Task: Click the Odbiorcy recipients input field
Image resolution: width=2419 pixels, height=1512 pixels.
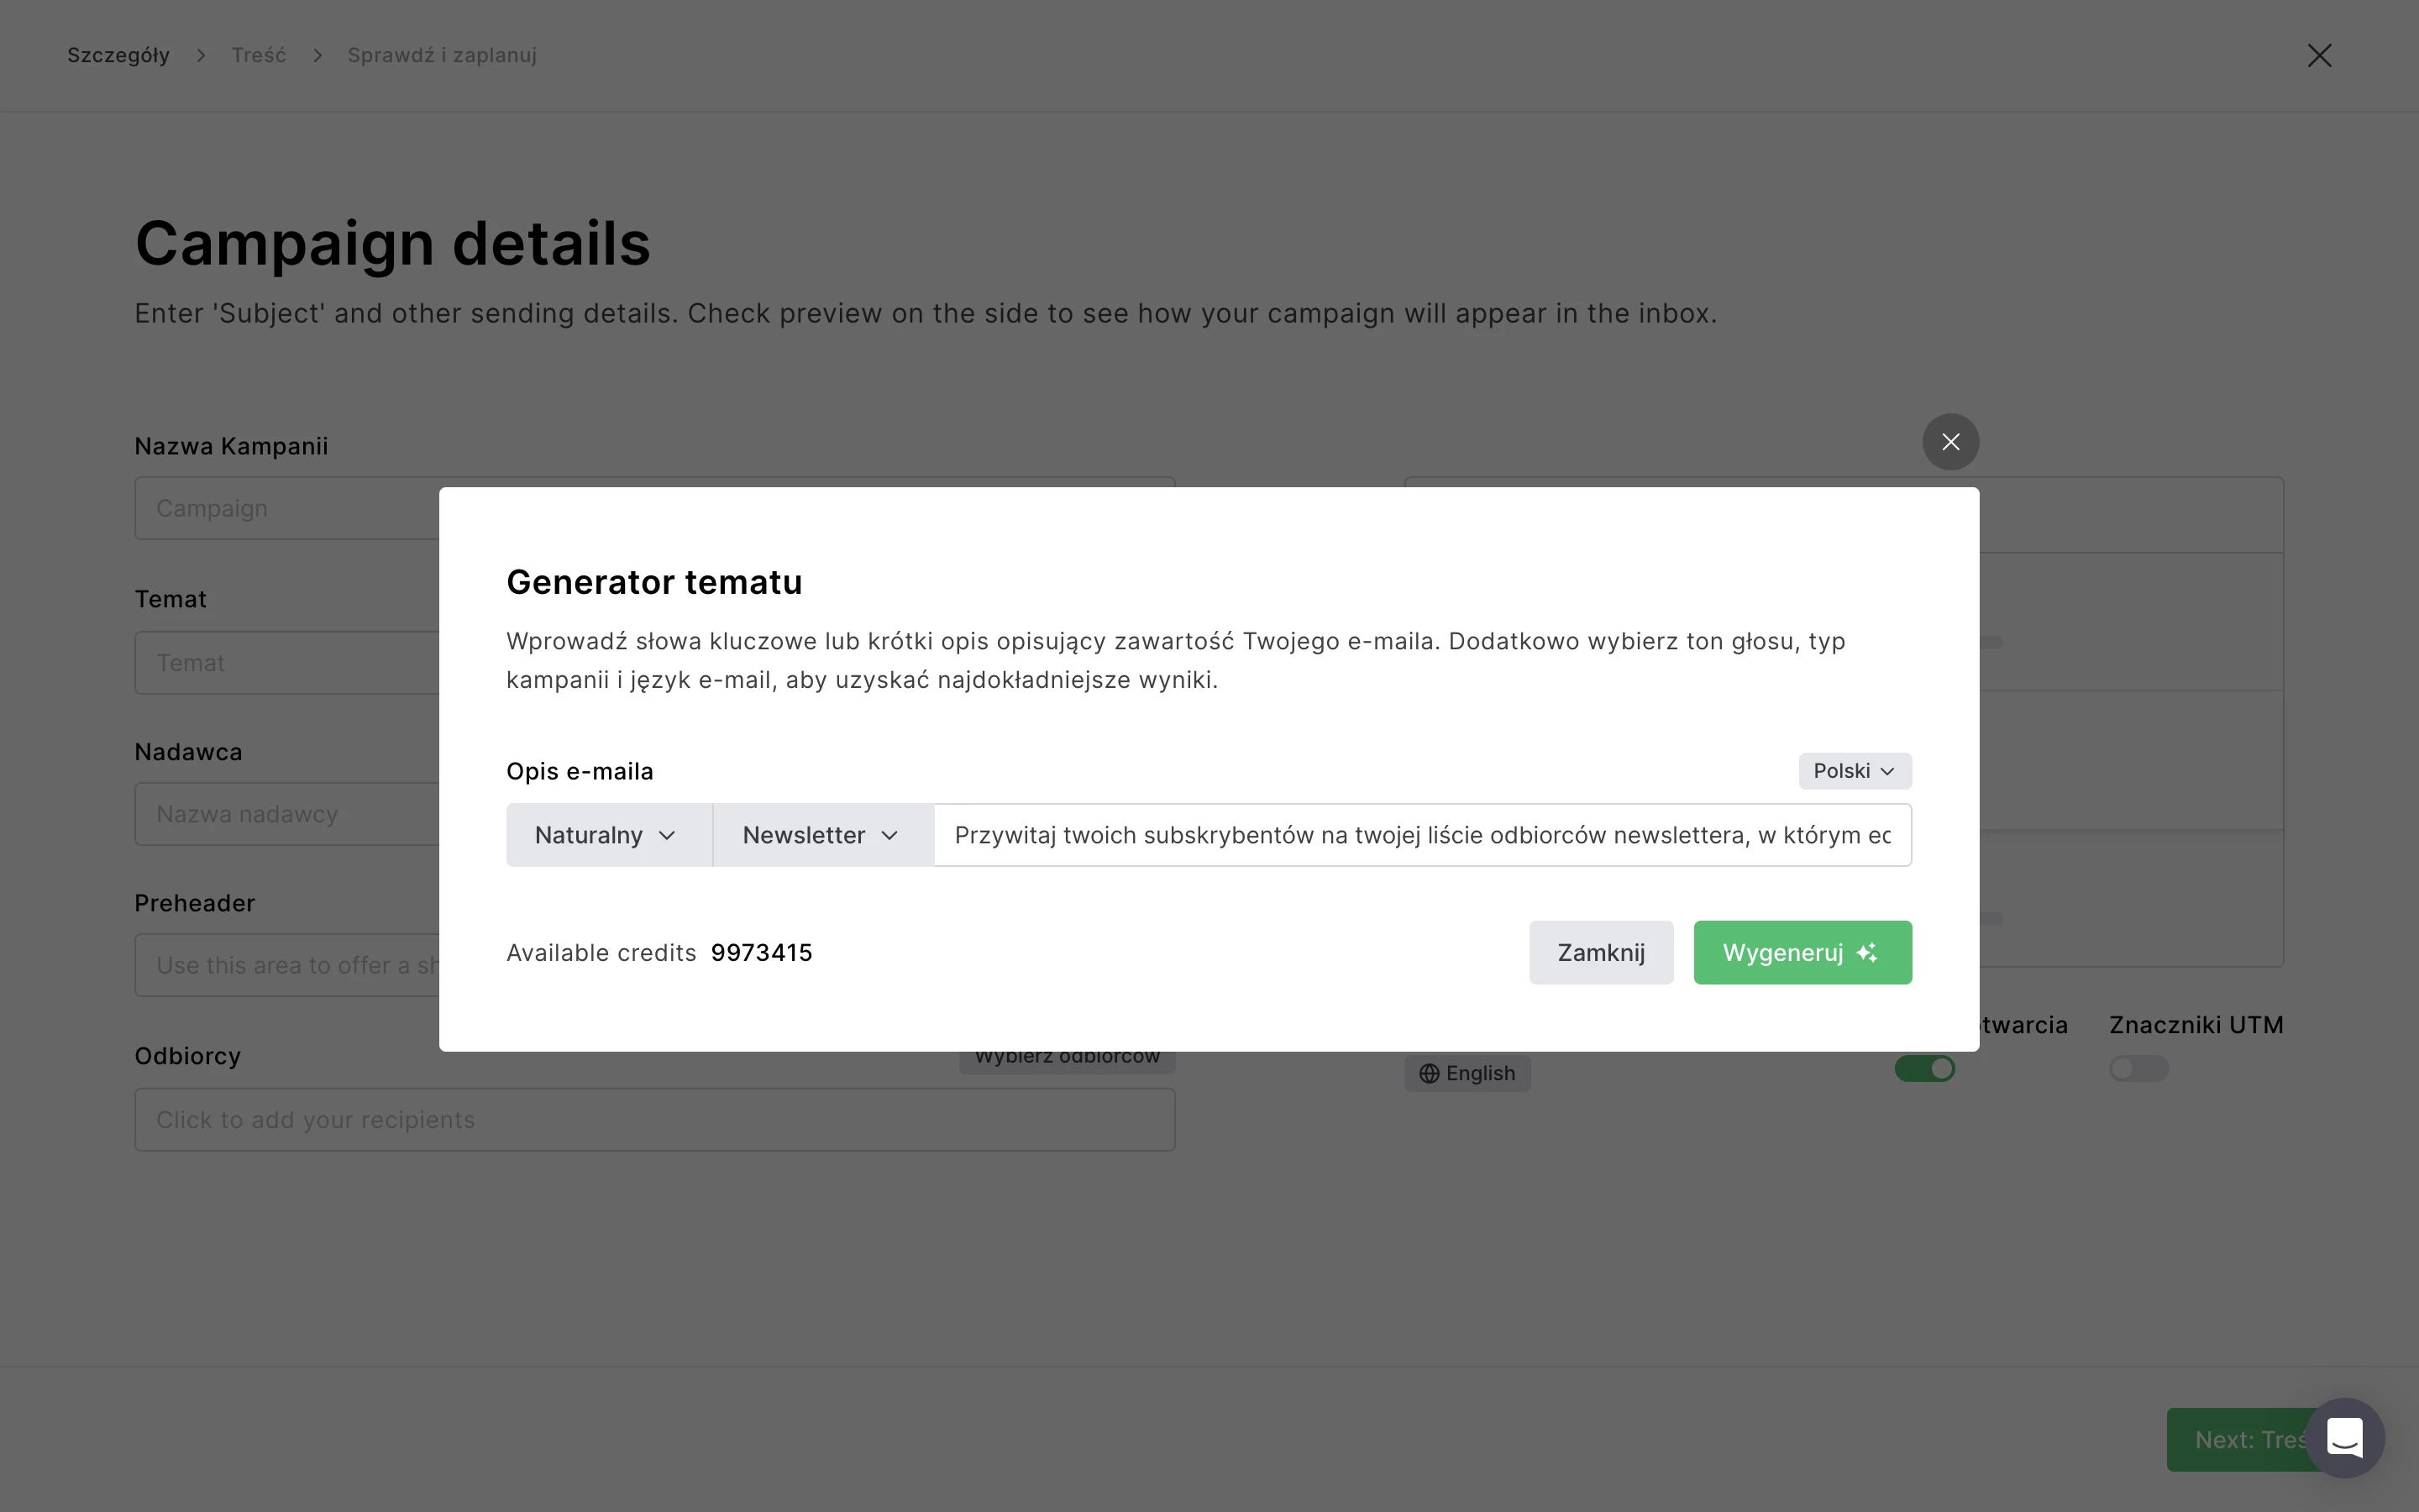Action: [655, 1120]
